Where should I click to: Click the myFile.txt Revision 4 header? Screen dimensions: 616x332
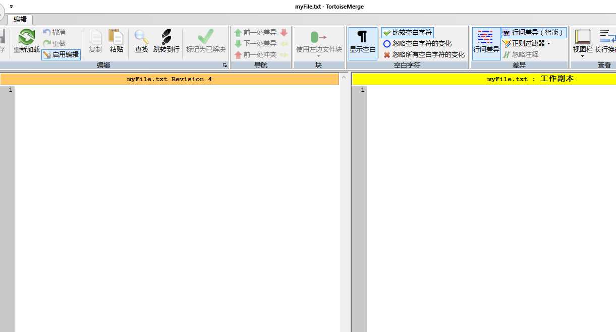(170, 79)
